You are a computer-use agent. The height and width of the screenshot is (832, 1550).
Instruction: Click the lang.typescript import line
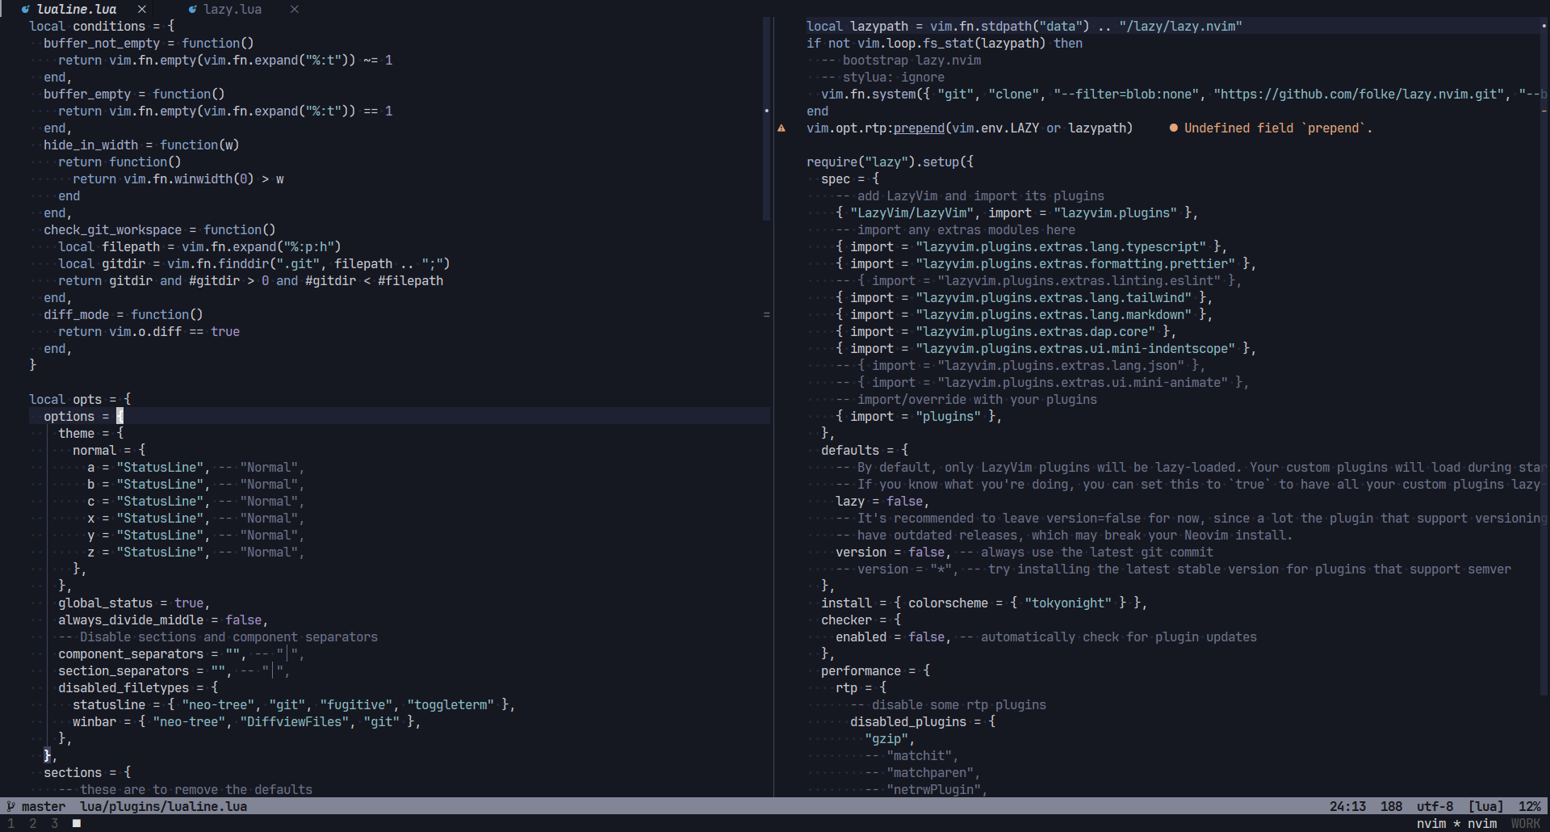[x=1032, y=246]
